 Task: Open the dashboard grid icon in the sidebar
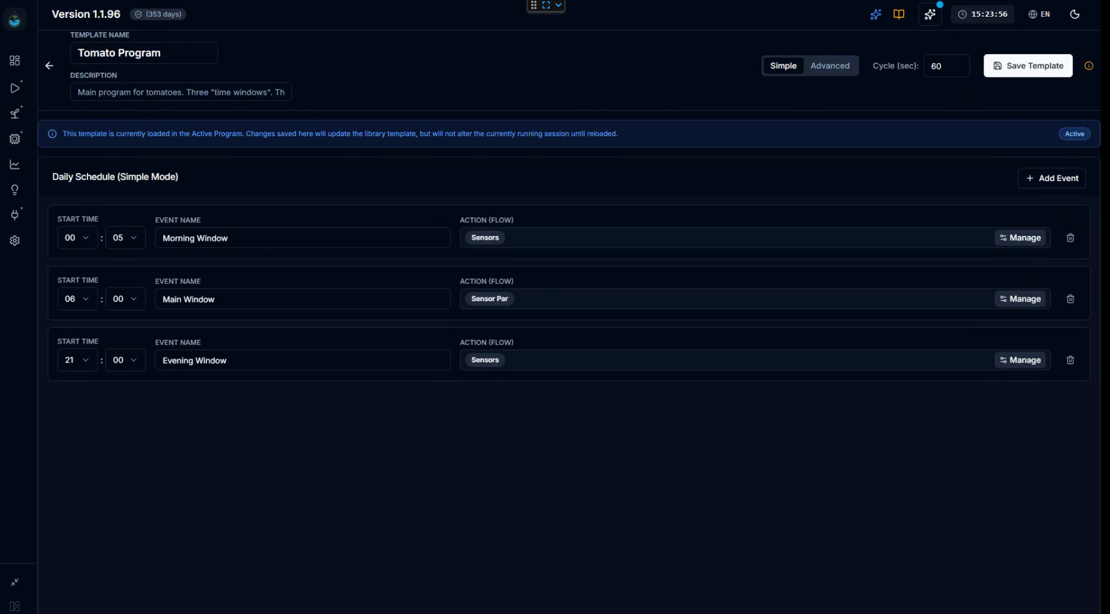[x=15, y=60]
